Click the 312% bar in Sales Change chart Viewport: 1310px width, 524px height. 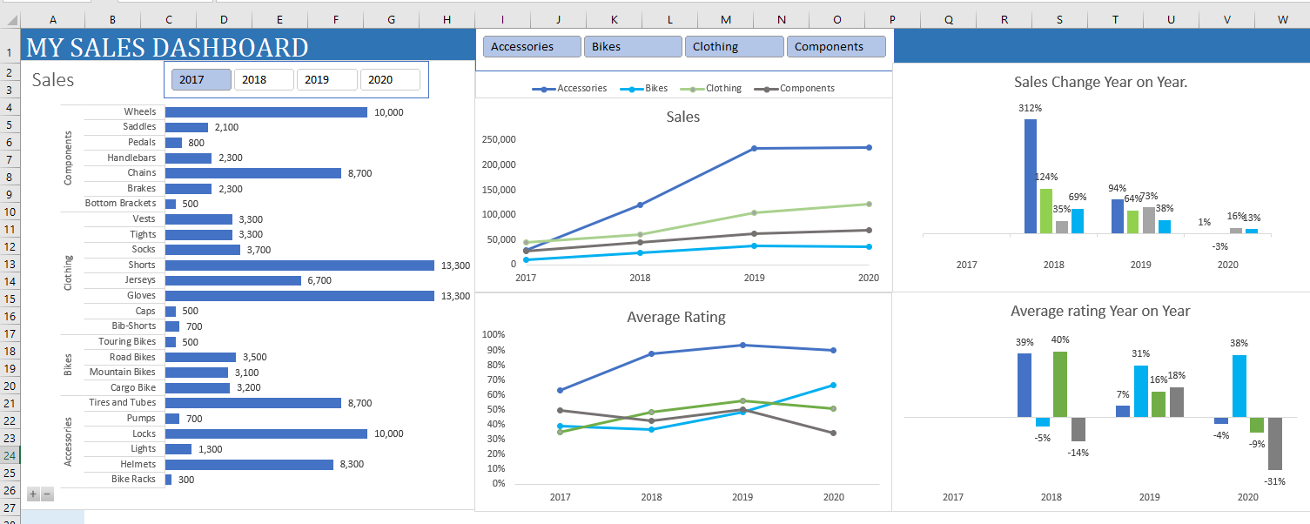click(1030, 176)
